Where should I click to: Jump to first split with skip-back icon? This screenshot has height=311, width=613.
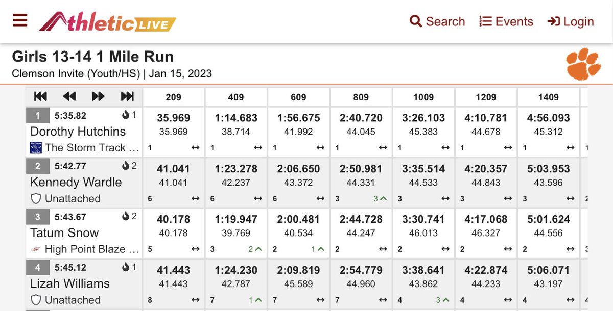tap(40, 96)
